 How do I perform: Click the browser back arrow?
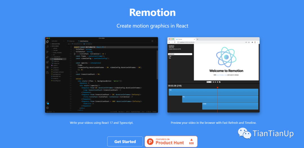[x=169, y=42]
